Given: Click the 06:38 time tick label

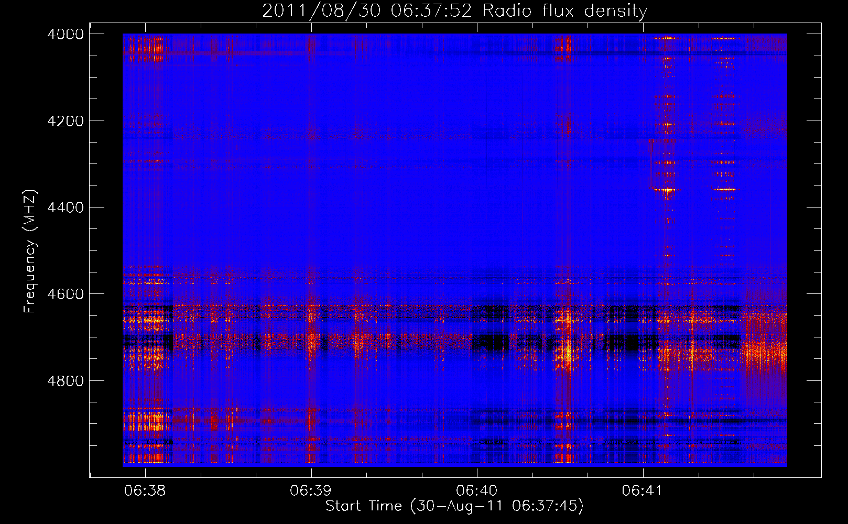Looking at the screenshot, I should pyautogui.click(x=145, y=491).
